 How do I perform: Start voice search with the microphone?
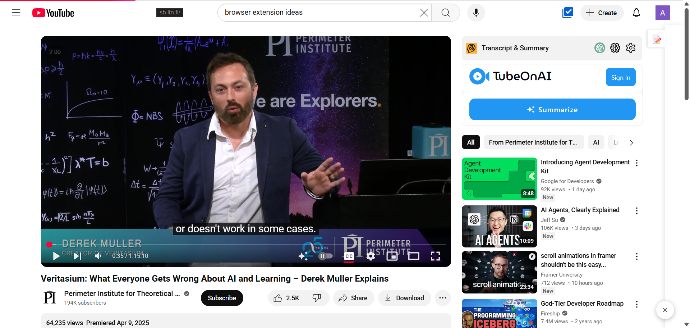click(476, 13)
